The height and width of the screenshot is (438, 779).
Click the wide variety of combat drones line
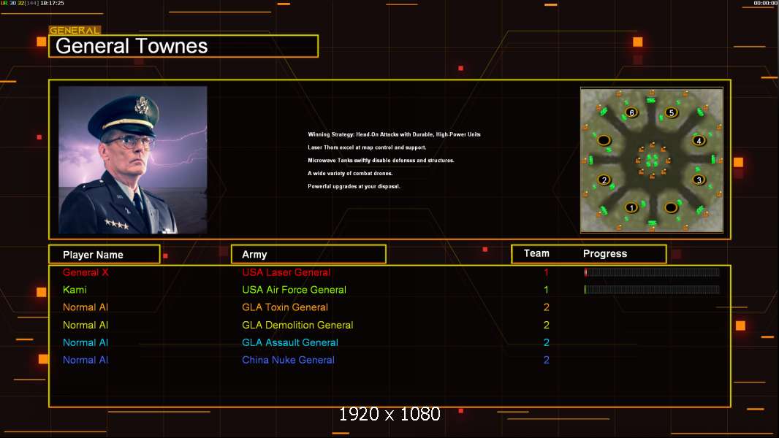(350, 173)
